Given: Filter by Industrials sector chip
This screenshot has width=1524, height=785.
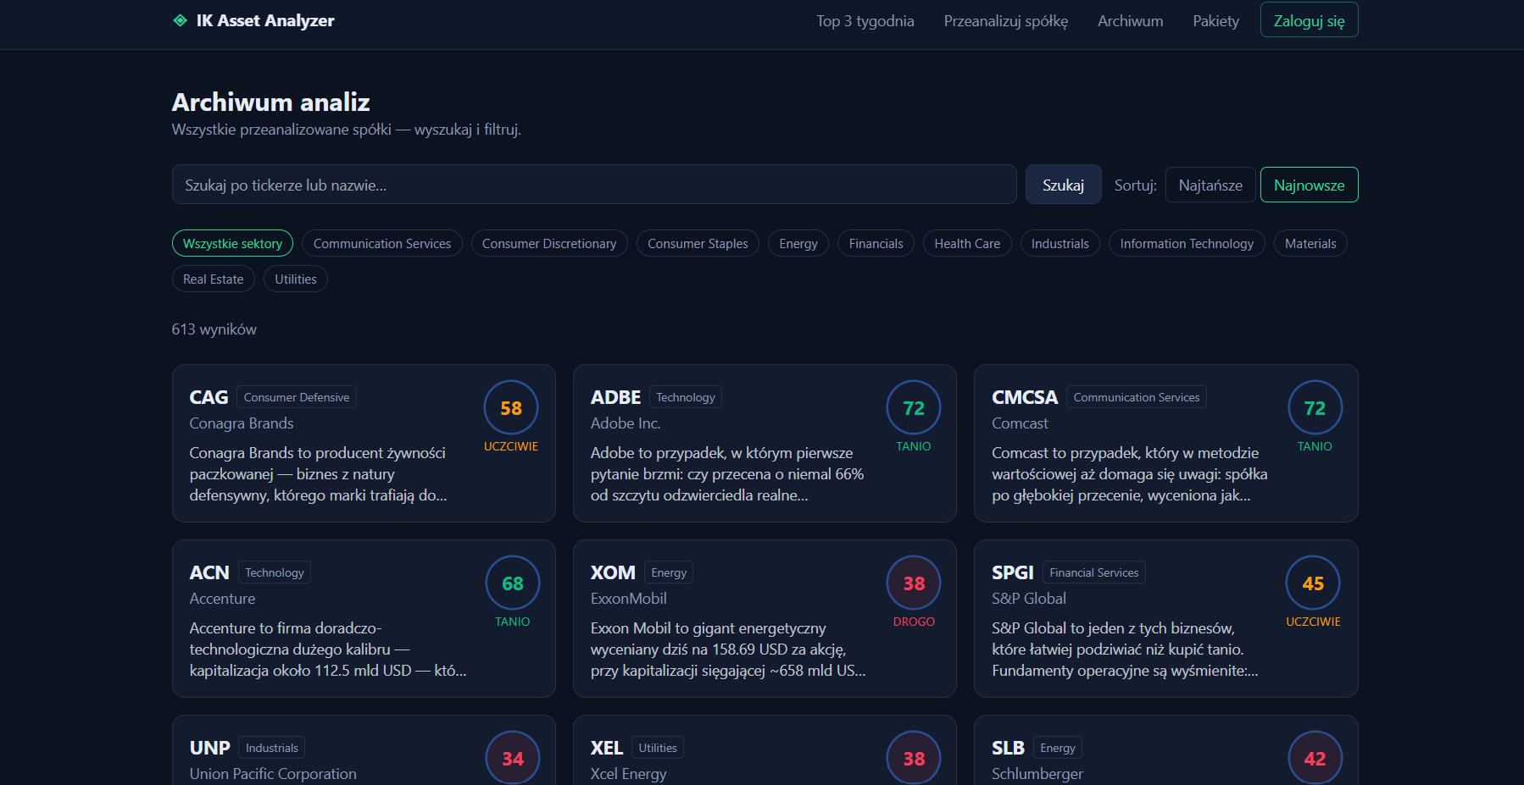Looking at the screenshot, I should point(1060,244).
